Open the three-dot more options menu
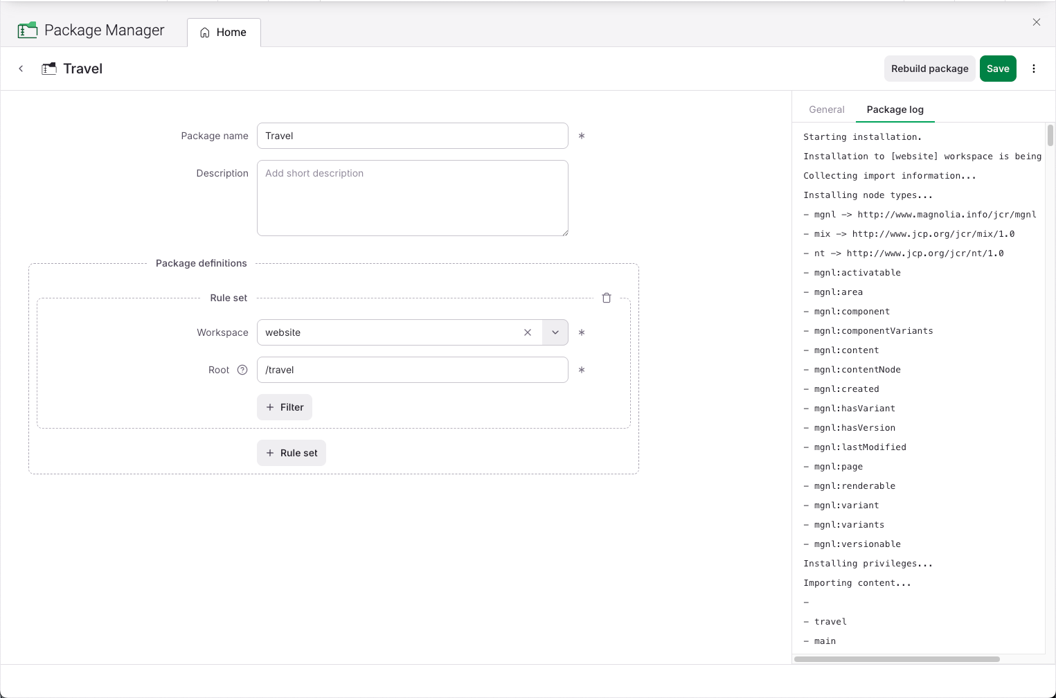 [1033, 69]
